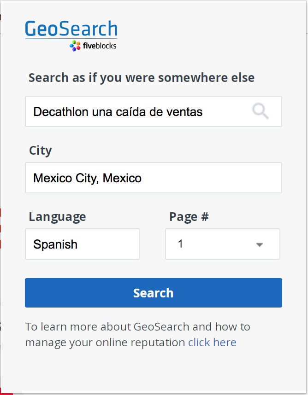Click the fiveblocks colored cubes icon
This screenshot has height=395, width=308.
(x=75, y=46)
